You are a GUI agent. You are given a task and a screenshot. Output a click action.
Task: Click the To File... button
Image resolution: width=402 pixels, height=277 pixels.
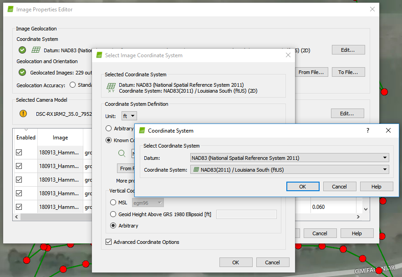(x=348, y=72)
